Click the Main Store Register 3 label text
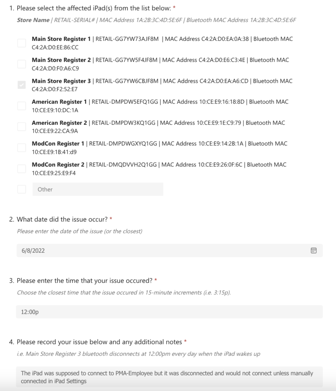 [x=61, y=81]
